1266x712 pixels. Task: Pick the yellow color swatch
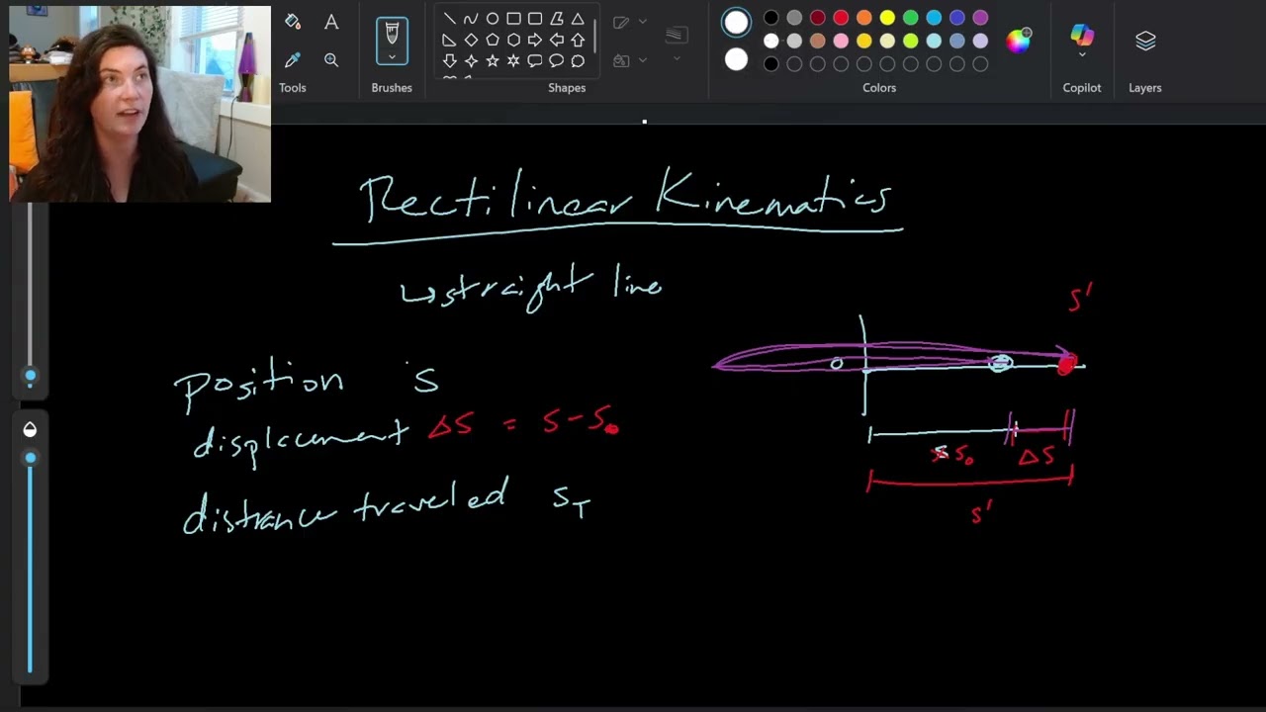click(887, 18)
